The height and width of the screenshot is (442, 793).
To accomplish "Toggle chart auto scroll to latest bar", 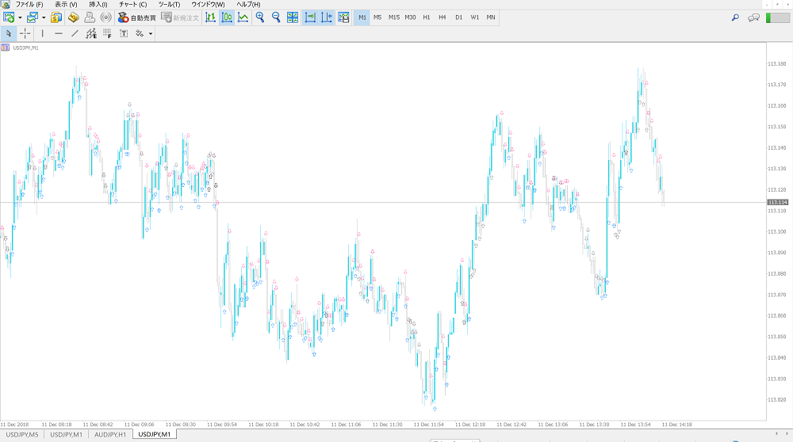I will click(310, 17).
